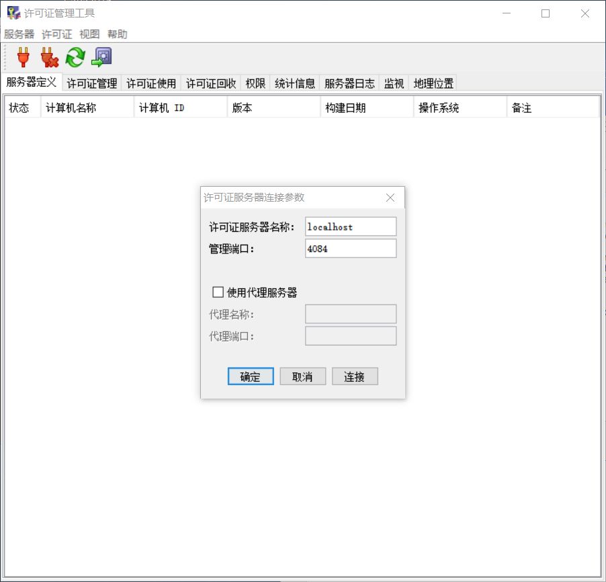Maximize the 许可证管理工具 window
Image resolution: width=606 pixels, height=582 pixels.
(546, 13)
